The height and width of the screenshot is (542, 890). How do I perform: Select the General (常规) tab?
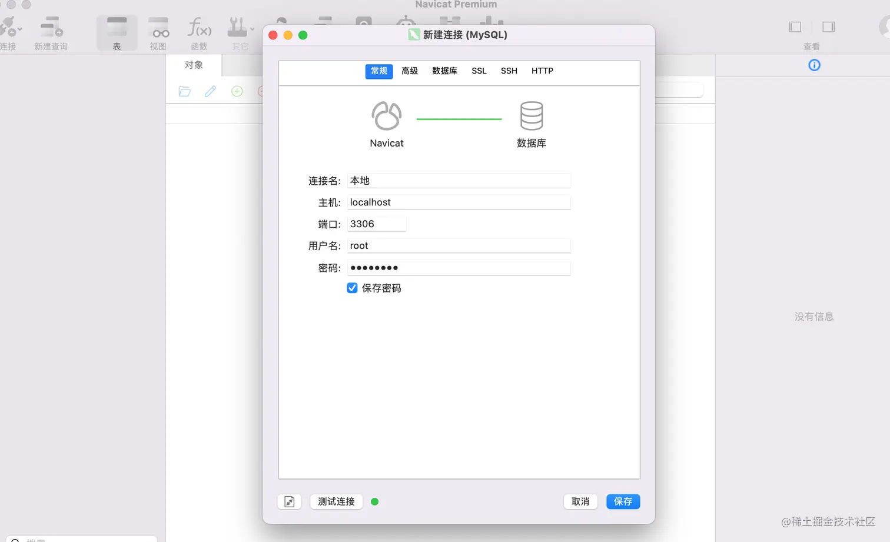click(x=379, y=71)
